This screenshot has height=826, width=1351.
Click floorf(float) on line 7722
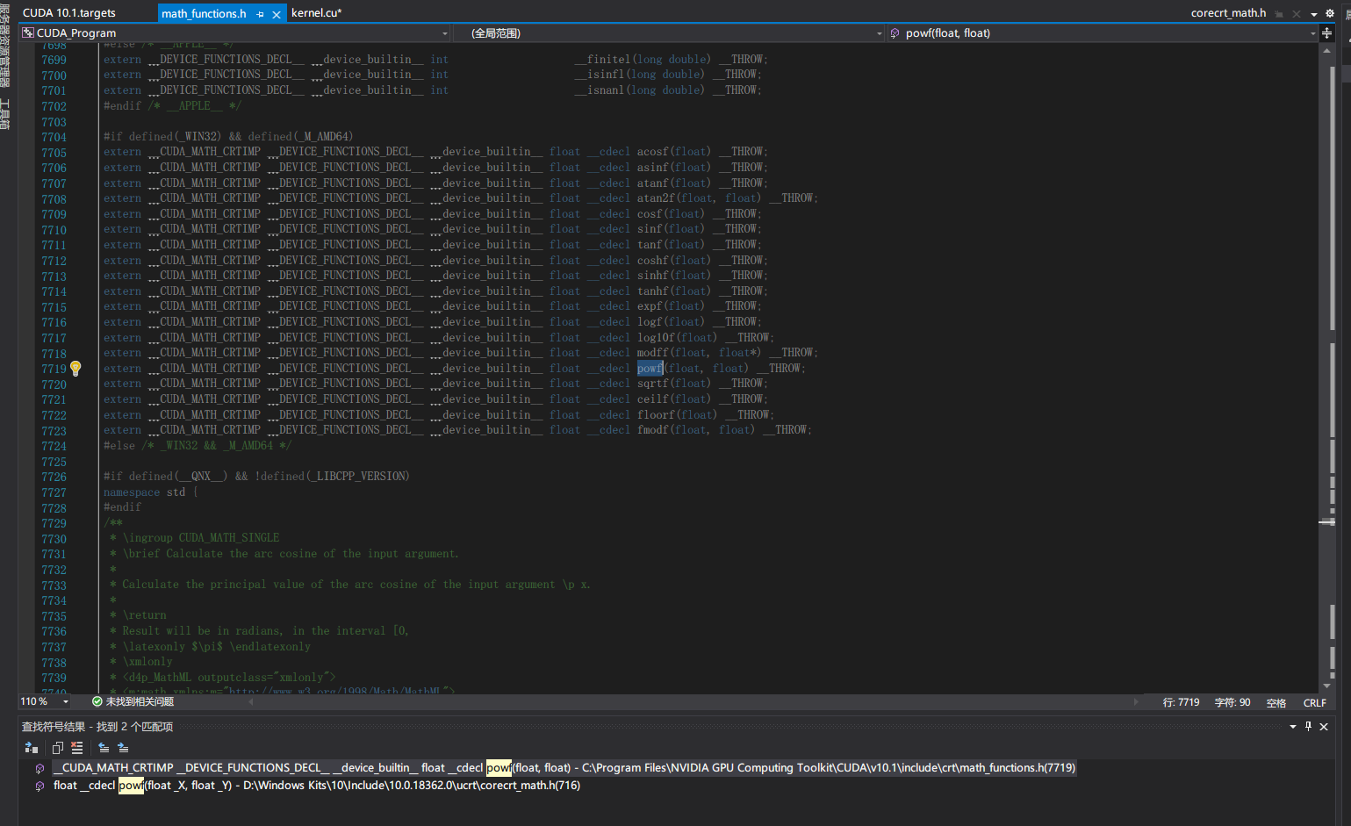pyautogui.click(x=677, y=415)
